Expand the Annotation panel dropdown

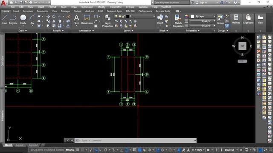86,31
